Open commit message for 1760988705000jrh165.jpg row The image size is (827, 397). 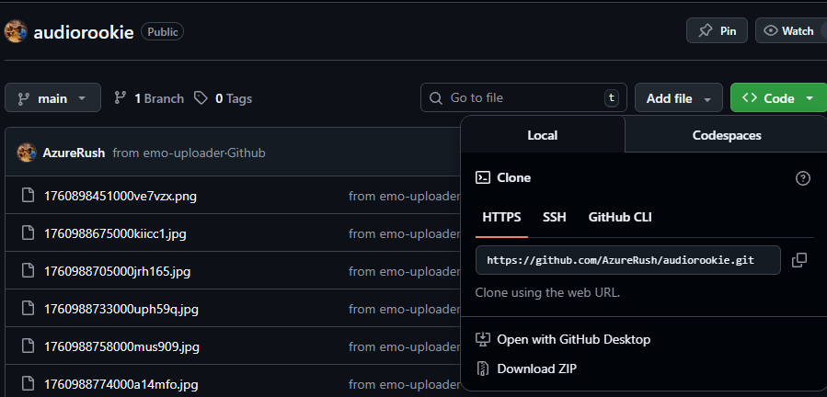(x=405, y=271)
